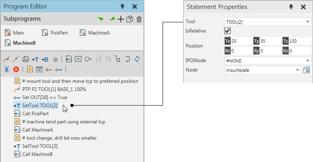The width and height of the screenshot is (313, 162).
Task: Insert a Halt statement red icon
Action: (16, 69)
